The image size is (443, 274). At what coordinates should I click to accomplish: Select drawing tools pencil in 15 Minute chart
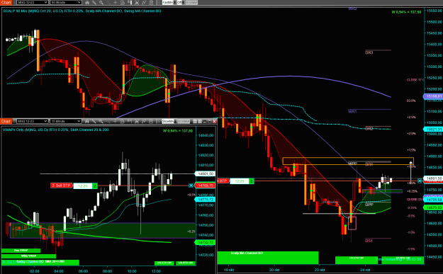(x=94, y=121)
